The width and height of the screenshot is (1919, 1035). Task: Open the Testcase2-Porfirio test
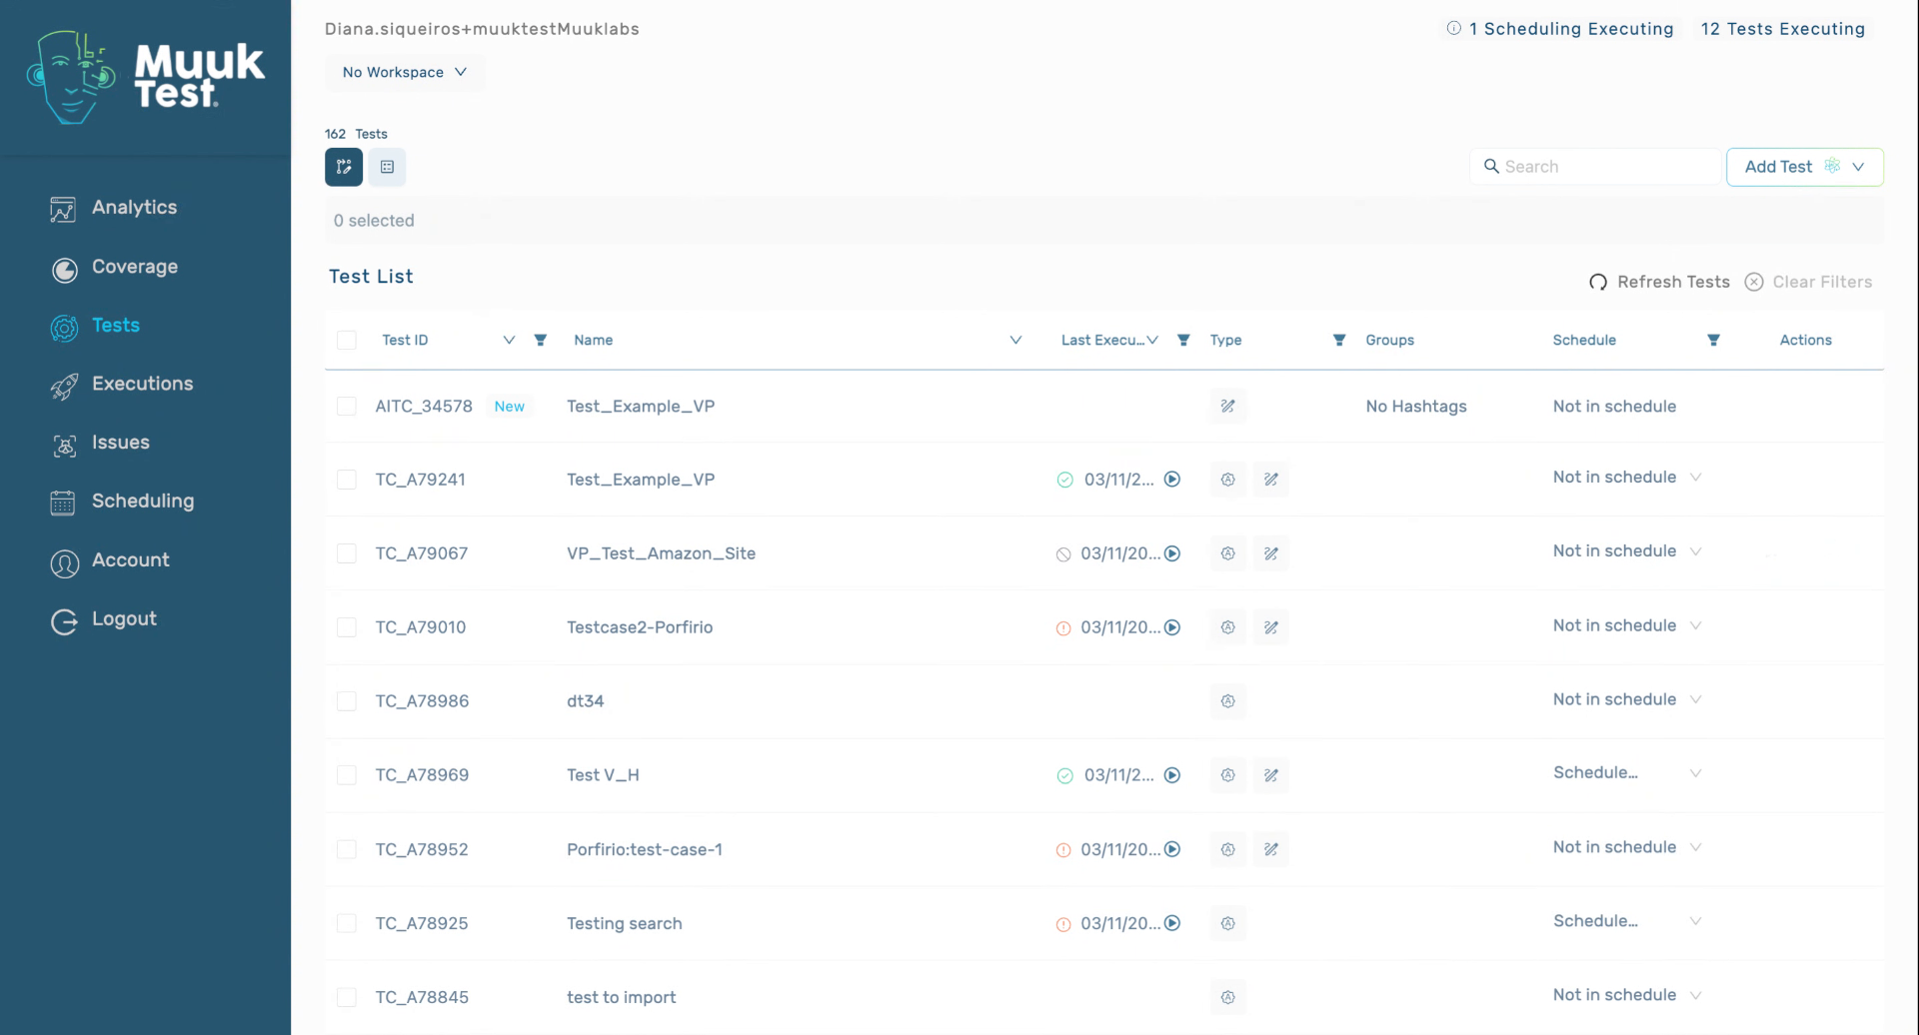coord(640,627)
